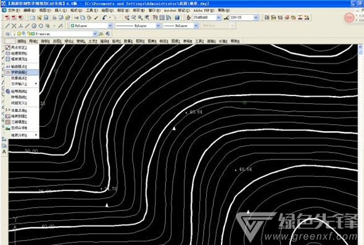This screenshot has width=364, height=245.
Task: Expand the STANDARD text style dropdown
Action: coord(218,18)
